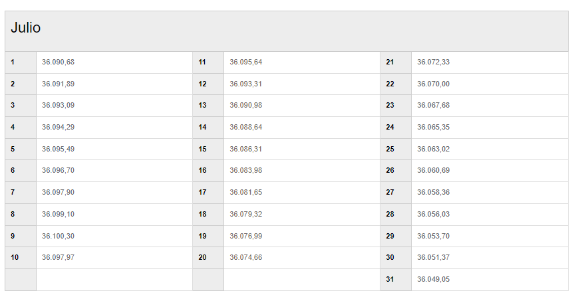Select value 36.063,02 for day 25
The height and width of the screenshot is (301, 576).
(433, 149)
